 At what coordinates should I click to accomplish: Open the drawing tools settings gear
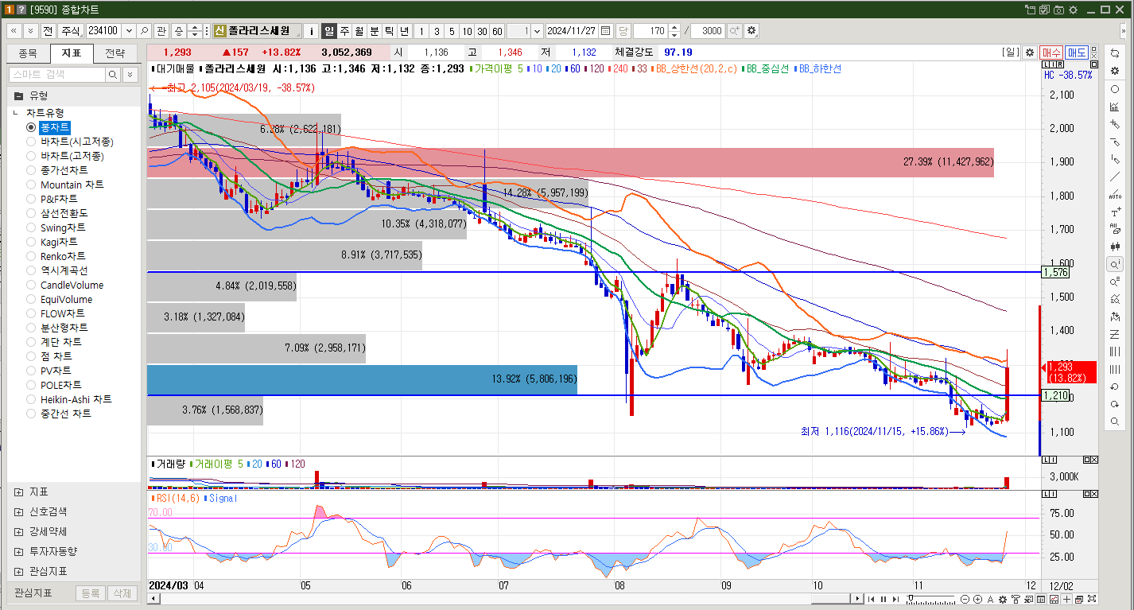[x=1115, y=71]
